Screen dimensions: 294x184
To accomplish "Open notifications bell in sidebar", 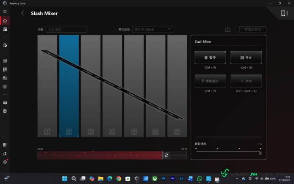I will 5,154.
